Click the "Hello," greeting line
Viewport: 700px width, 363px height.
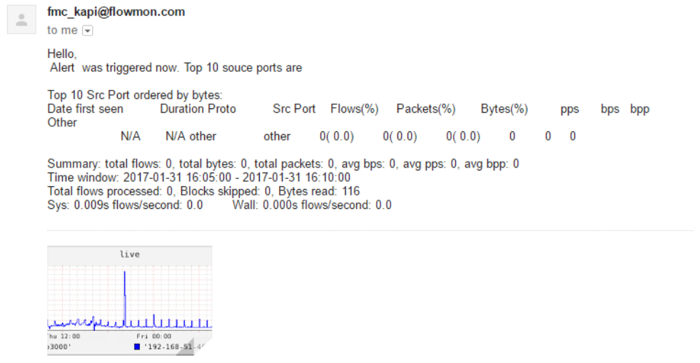61,53
